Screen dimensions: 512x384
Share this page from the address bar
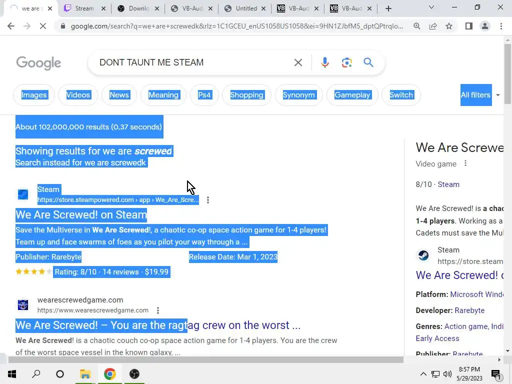(433, 26)
